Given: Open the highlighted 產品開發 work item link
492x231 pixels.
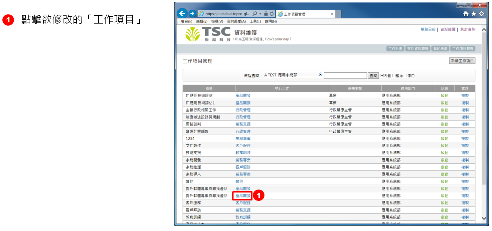Looking at the screenshot, I should (x=243, y=196).
